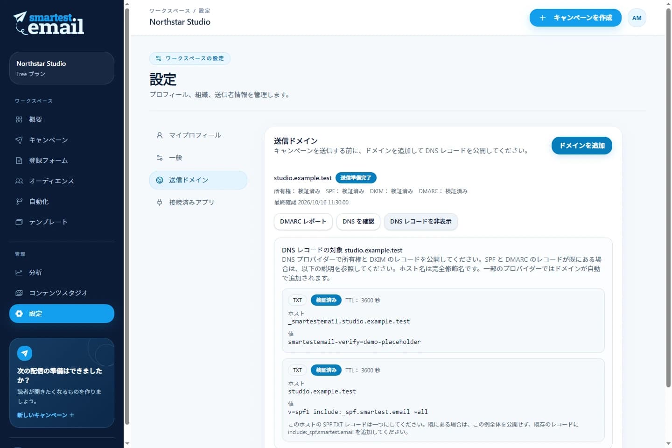Click the studio.example.test domain name
This screenshot has width=672, height=448.
(x=303, y=178)
